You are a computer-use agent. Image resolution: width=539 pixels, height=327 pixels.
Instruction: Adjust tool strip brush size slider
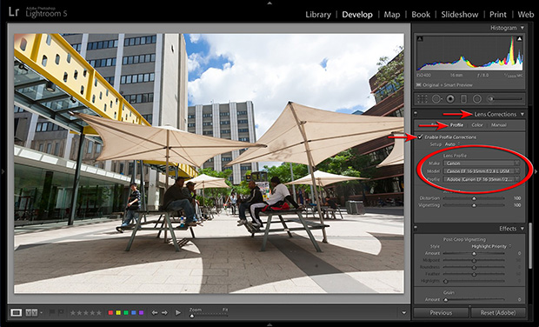click(x=506, y=99)
